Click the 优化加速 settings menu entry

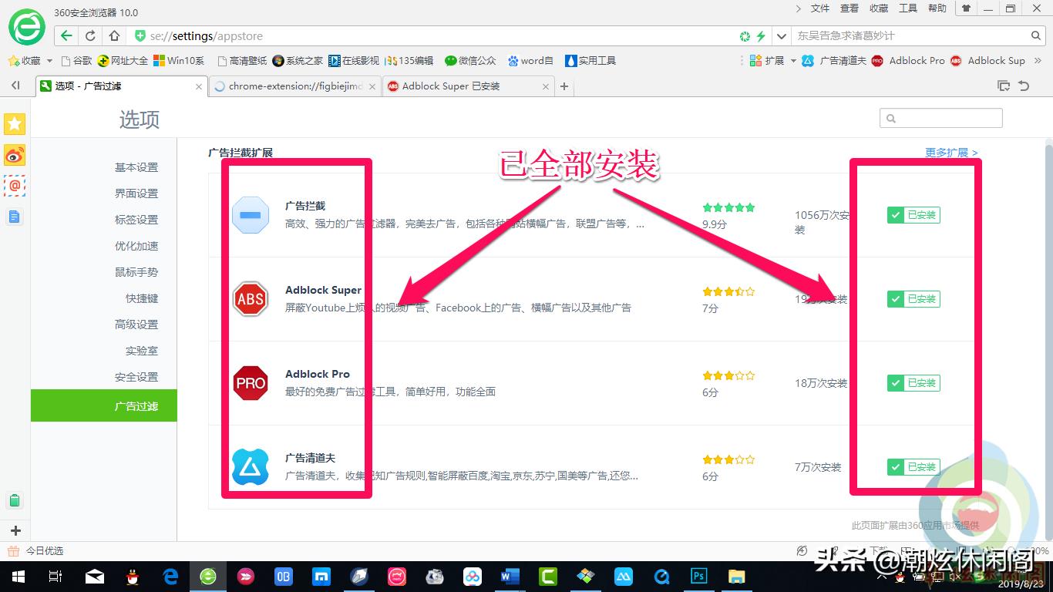pos(136,246)
